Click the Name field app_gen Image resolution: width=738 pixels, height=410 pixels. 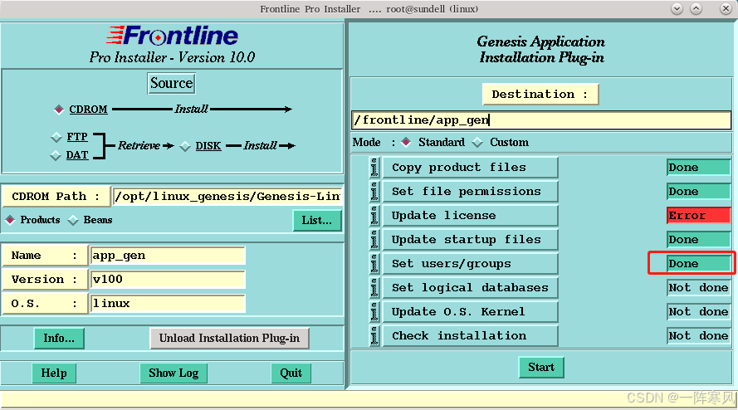tap(168, 256)
